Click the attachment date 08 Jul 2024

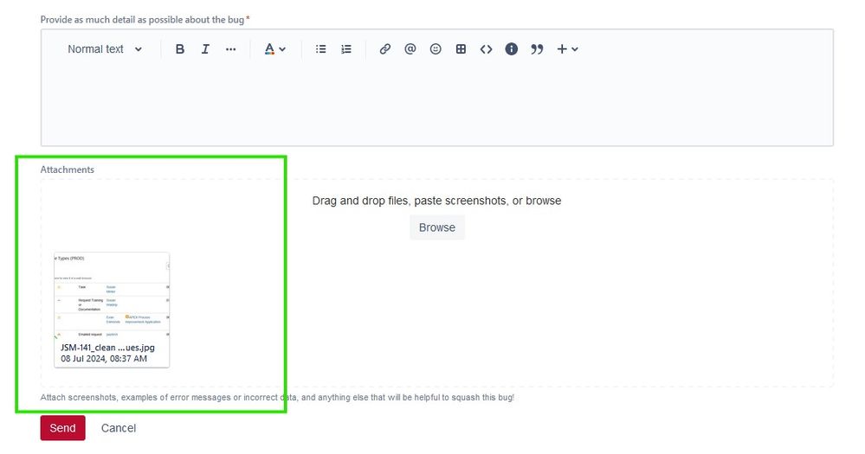click(x=104, y=359)
